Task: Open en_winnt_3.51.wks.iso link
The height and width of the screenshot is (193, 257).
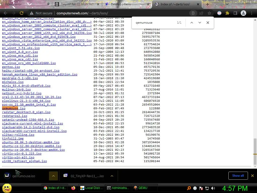Action: [21, 48]
